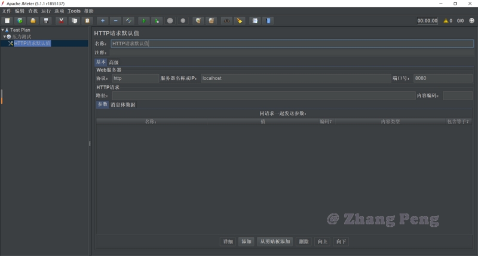Click the minus Collapse All toolbar icon
The image size is (478, 256).
pyautogui.click(x=116, y=21)
